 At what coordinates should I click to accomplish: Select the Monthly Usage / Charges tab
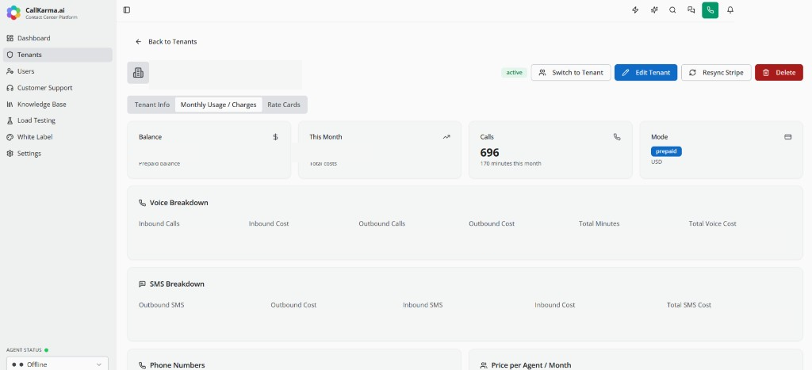(x=219, y=105)
